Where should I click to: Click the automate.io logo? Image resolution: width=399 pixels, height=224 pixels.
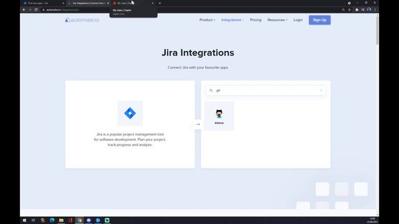pyautogui.click(x=82, y=20)
